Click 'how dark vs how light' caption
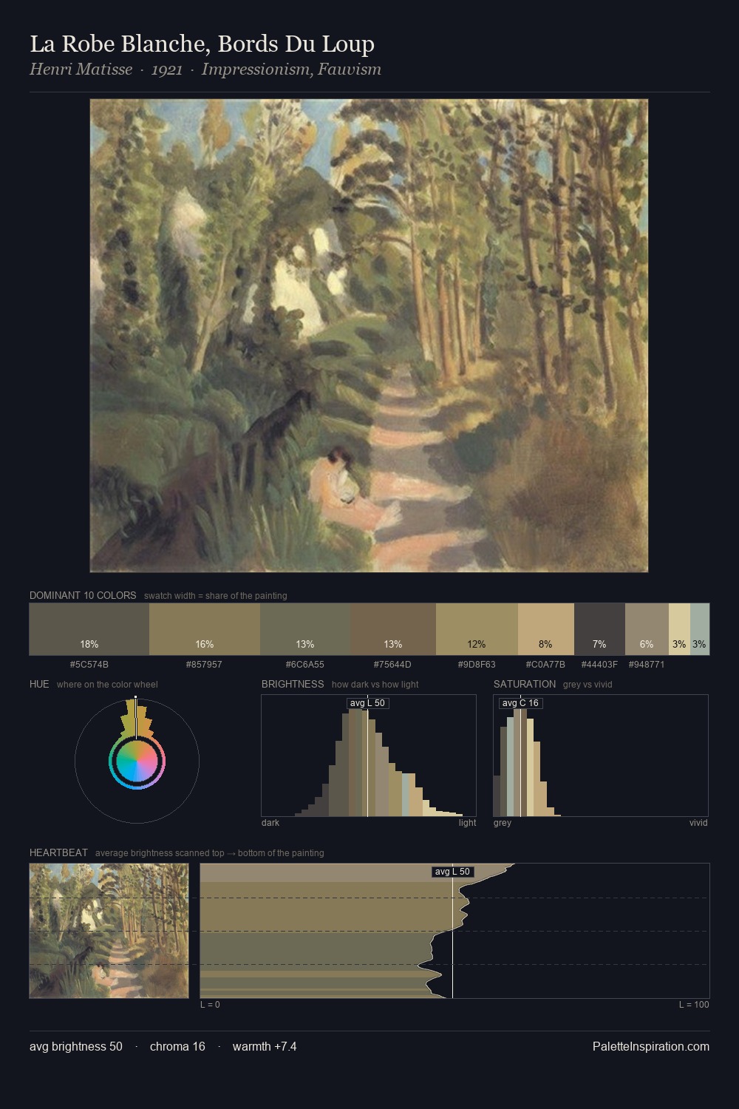 click(375, 685)
